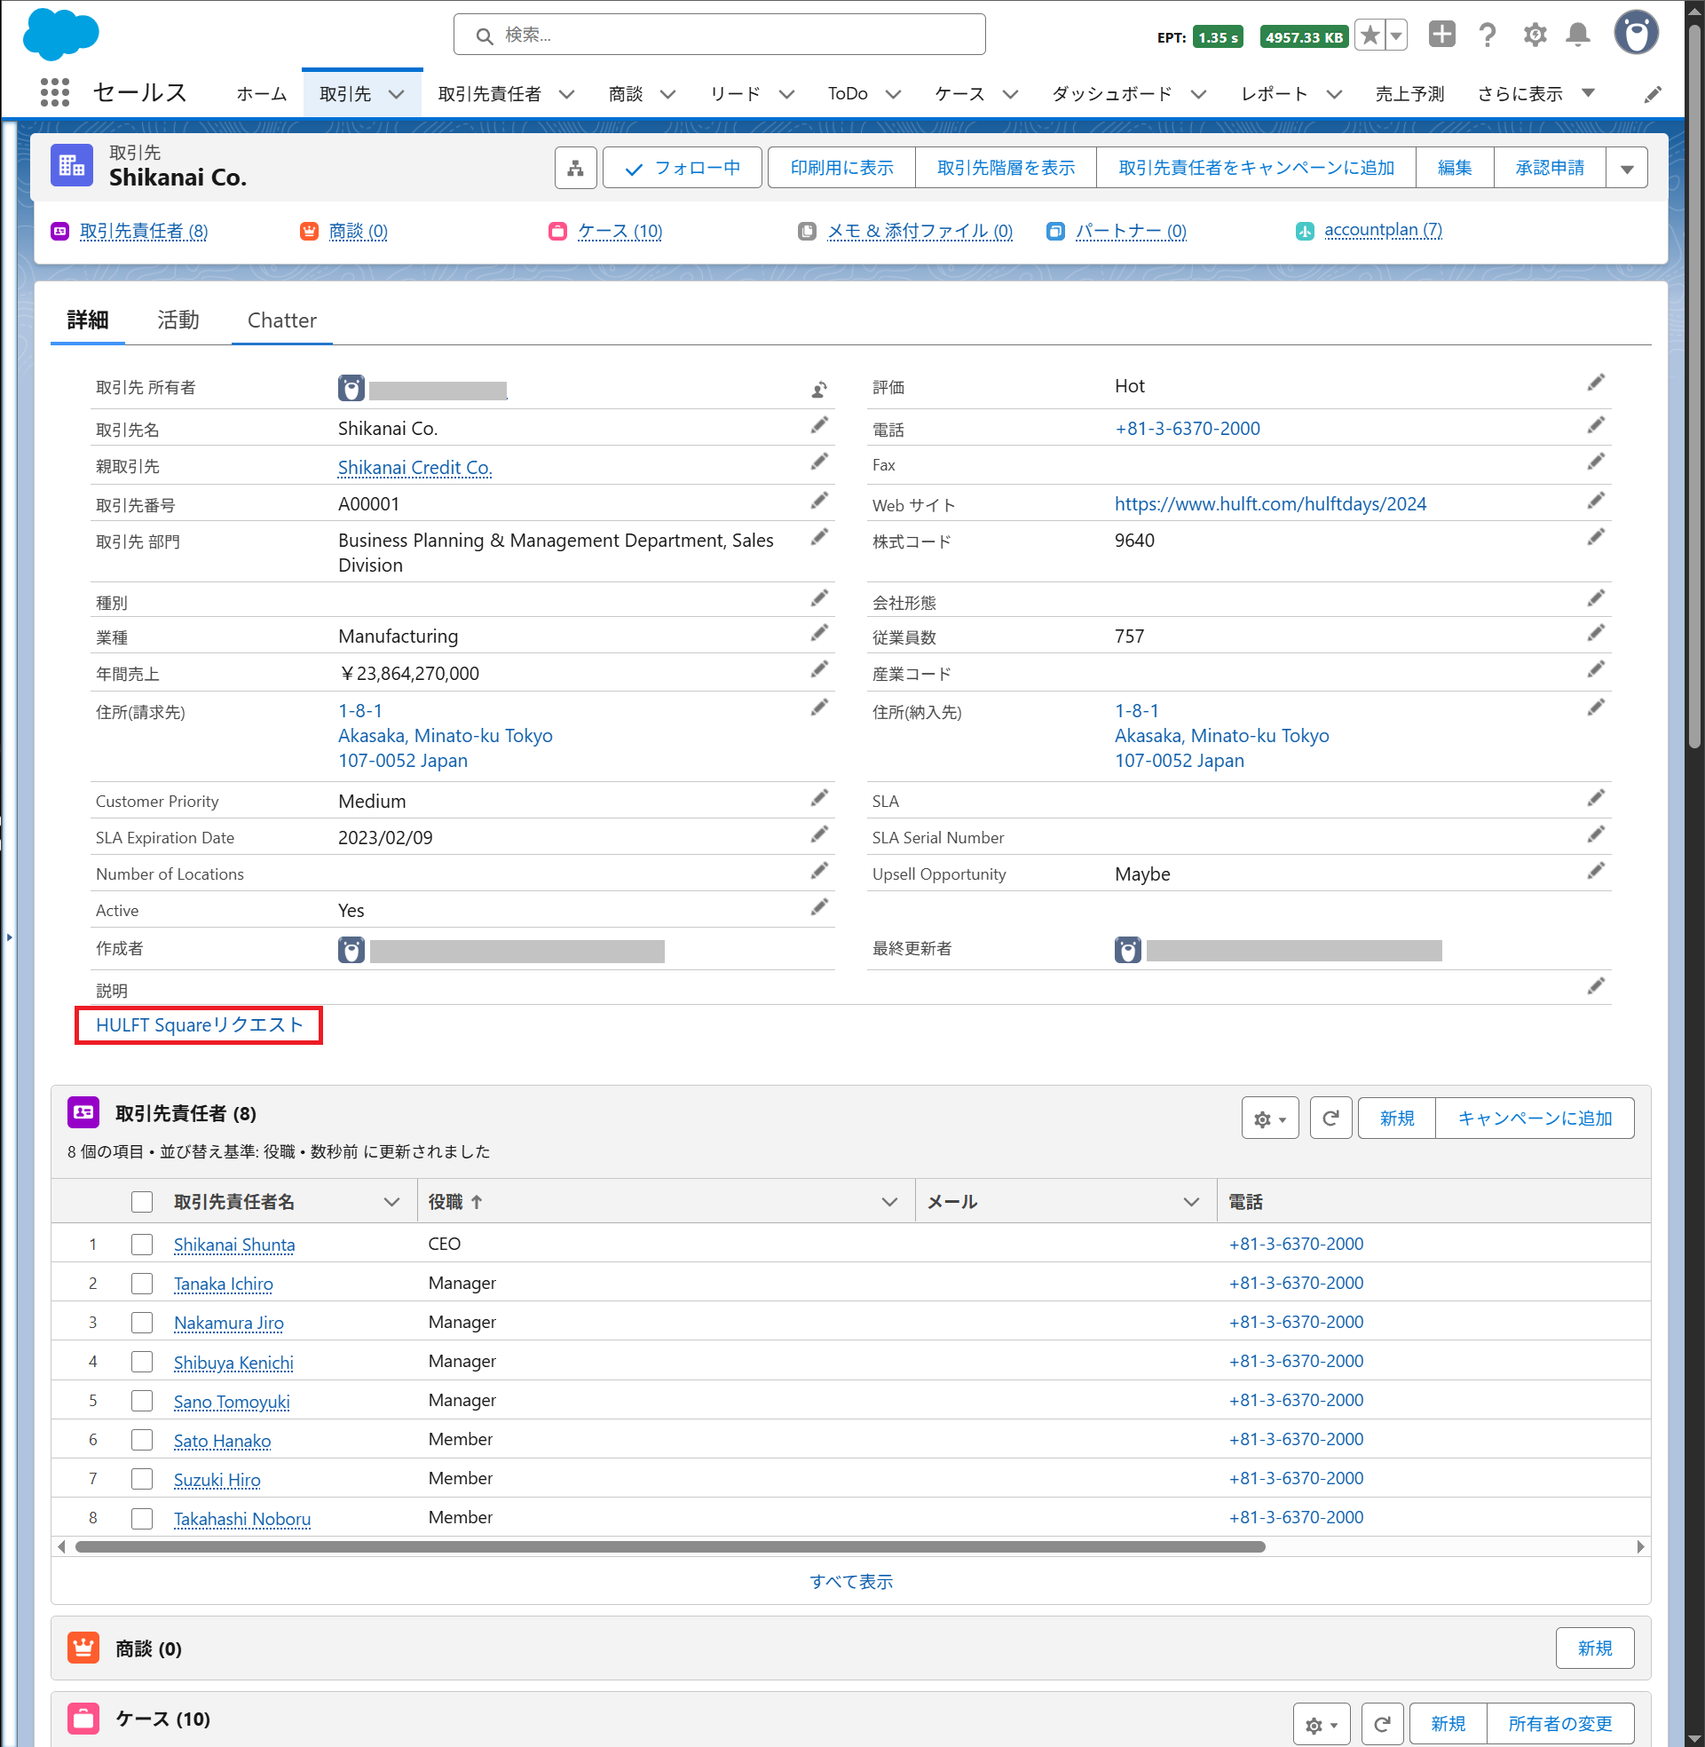
Task: Click the 編集 button
Action: (1453, 168)
